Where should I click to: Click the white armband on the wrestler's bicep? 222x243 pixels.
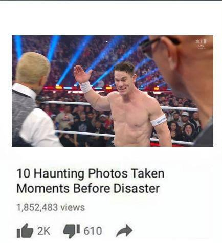click(158, 120)
